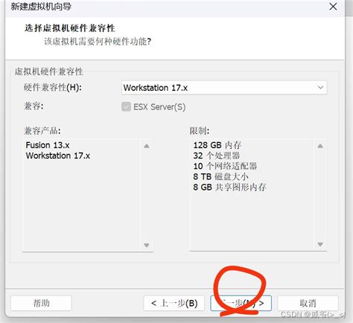Select 8 TB 磁盘大小 limit entry
The height and width of the screenshot is (323, 353).
[x=220, y=176]
